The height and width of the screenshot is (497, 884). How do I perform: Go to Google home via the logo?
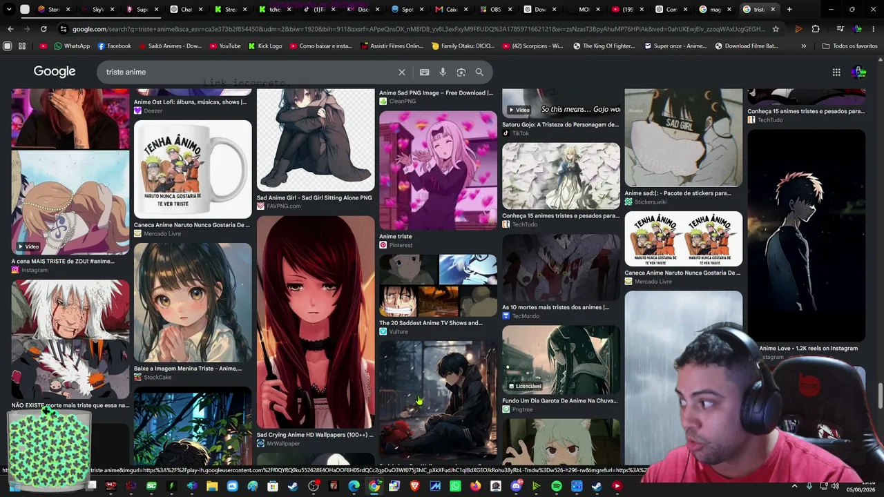pyautogui.click(x=55, y=72)
